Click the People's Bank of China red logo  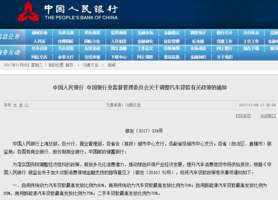[x=28, y=12]
